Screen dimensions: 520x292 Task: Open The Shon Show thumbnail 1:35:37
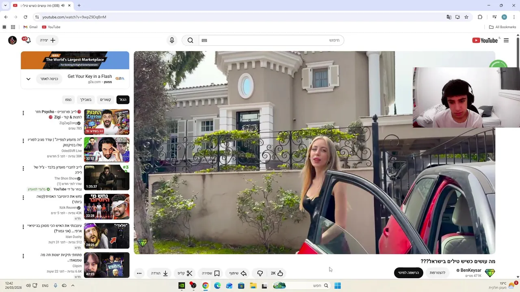click(106, 177)
